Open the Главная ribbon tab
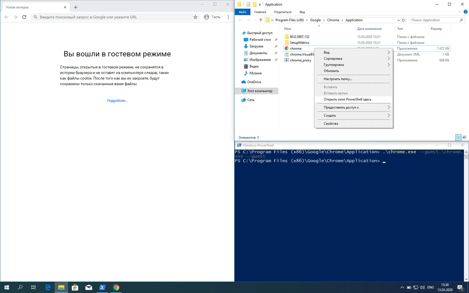Viewport: 469px width, 293px height. (260, 12)
